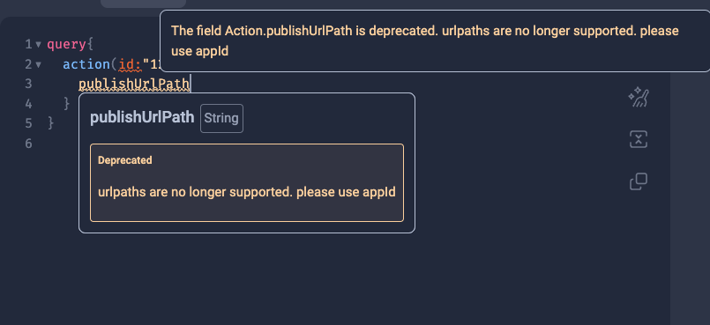
Task: Click the top deprecation warning tooltip message
Action: (x=425, y=41)
